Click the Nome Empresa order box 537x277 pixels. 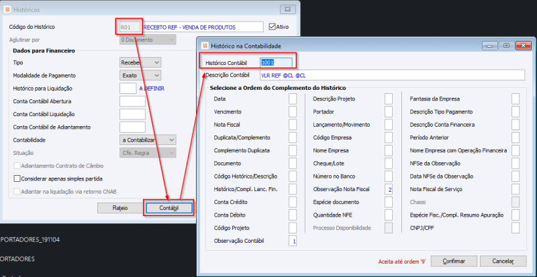389,150
